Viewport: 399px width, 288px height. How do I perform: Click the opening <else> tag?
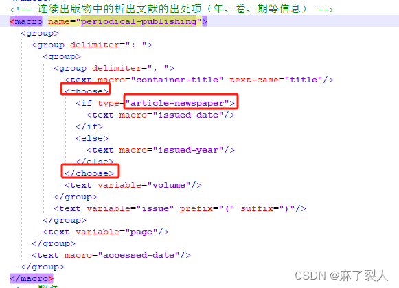tap(92, 139)
